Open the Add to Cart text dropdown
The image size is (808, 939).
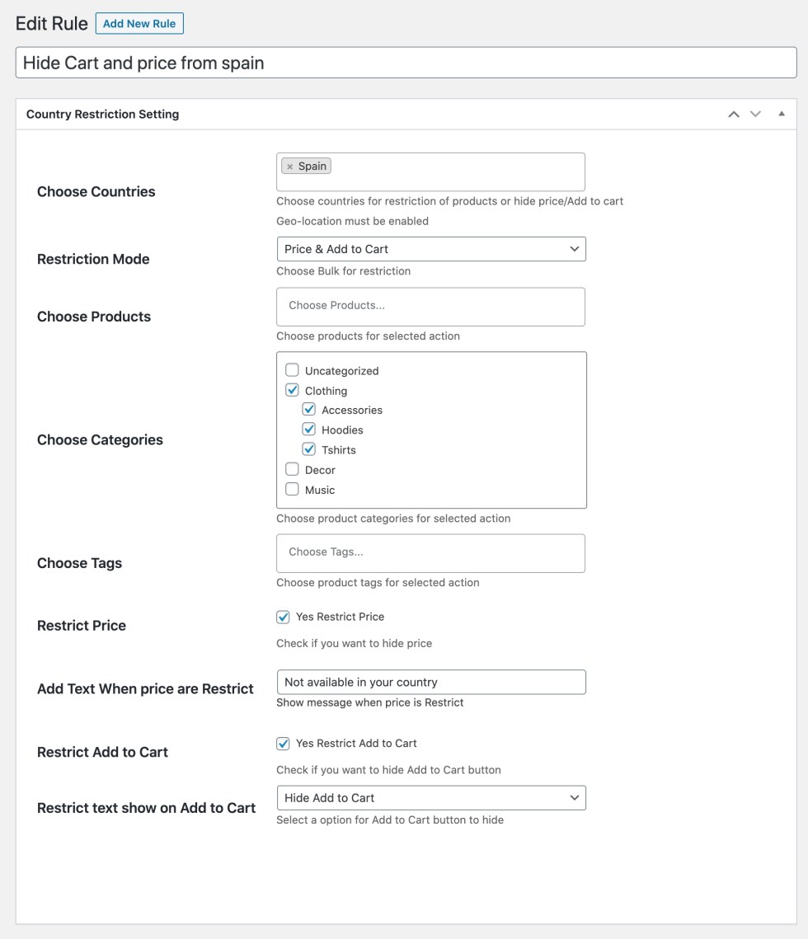click(431, 798)
